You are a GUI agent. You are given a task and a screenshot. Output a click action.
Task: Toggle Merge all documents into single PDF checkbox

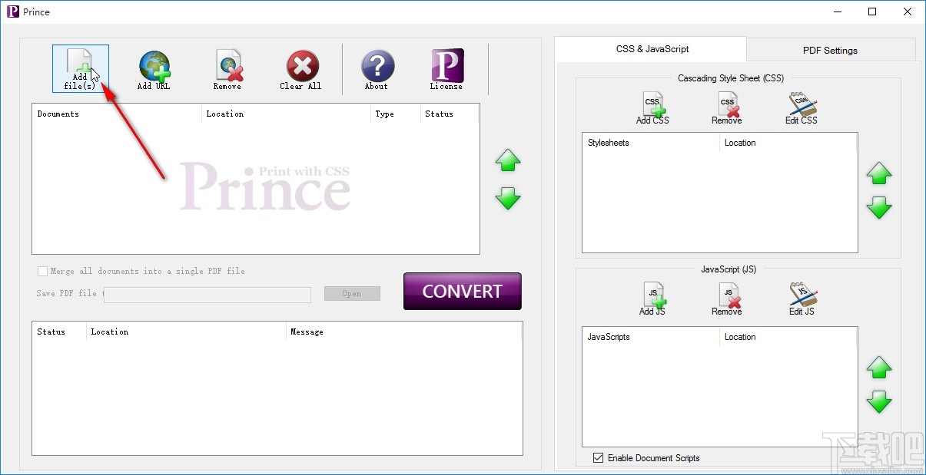pos(42,271)
